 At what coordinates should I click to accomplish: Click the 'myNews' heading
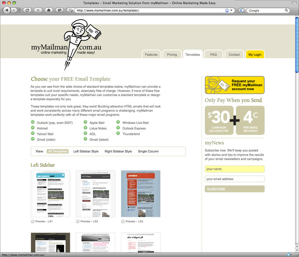pyautogui.click(x=214, y=143)
